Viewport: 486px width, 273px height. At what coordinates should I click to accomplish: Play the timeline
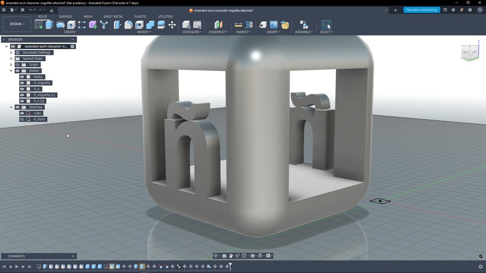[x=17, y=266]
